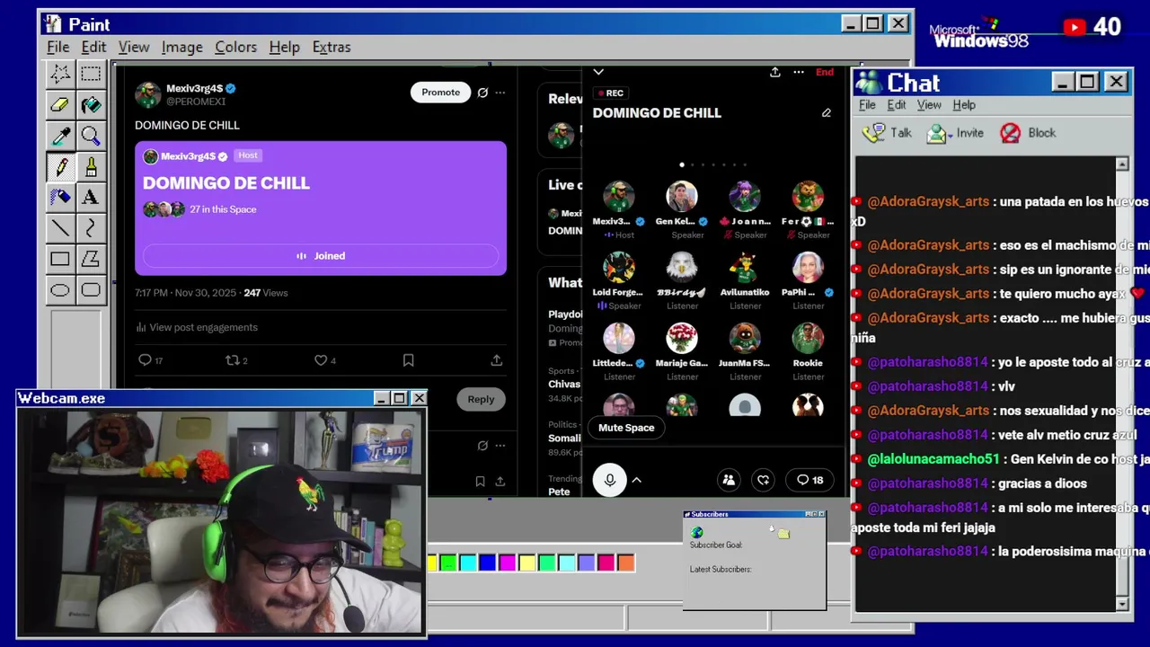Open the Extras menu in Paint
This screenshot has width=1150, height=647.
pos(332,47)
